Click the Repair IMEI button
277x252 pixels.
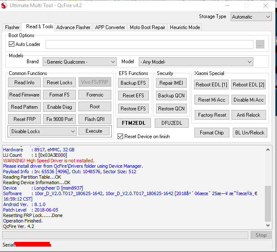[171, 83]
